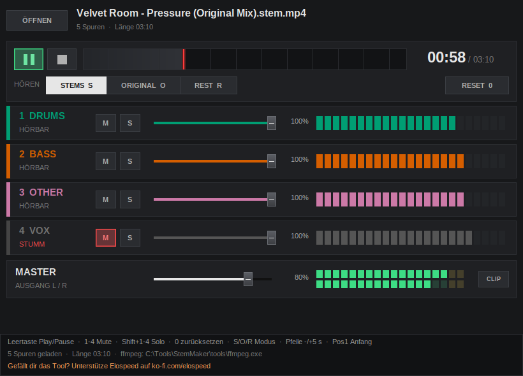
Task: Click the BASS 100% volume value
Action: click(x=300, y=160)
